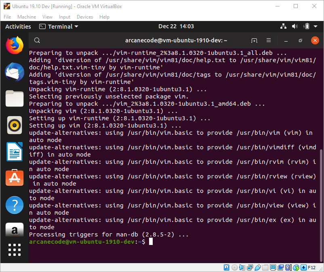
Task: Click the 'Setting up vim-runtime' line
Action: pyautogui.click(x=120, y=118)
